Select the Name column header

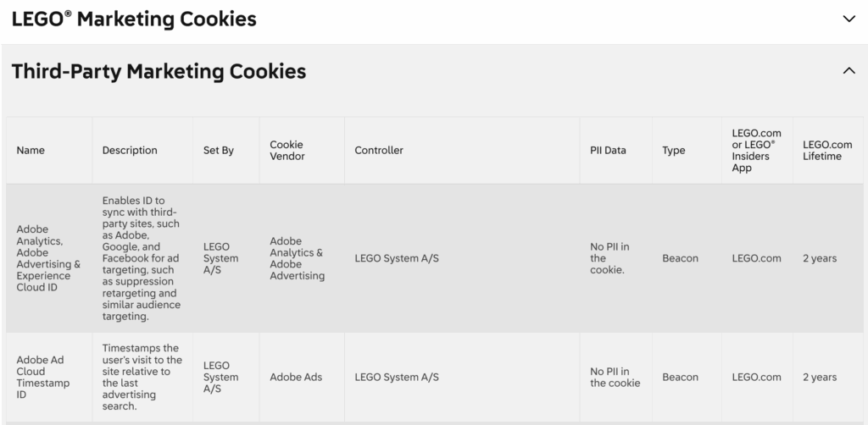tap(31, 151)
